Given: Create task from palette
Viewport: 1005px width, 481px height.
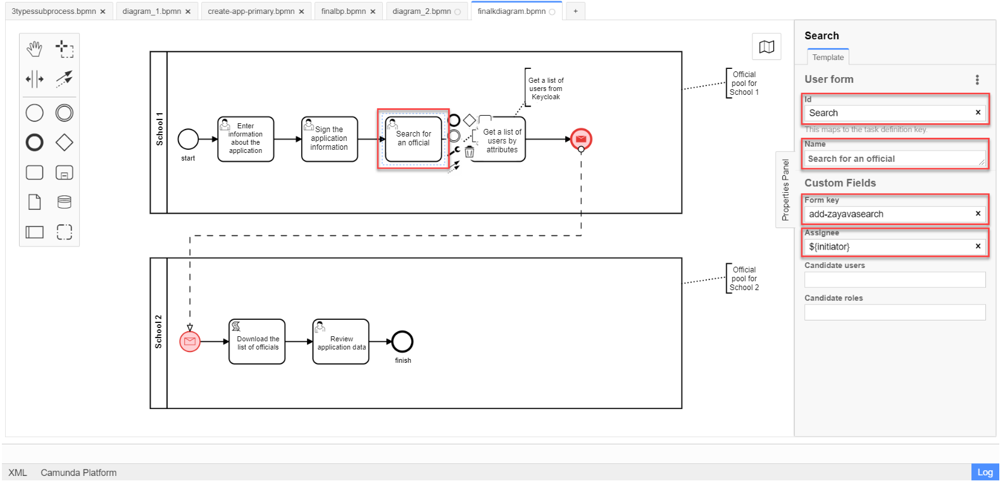Looking at the screenshot, I should 34,173.
